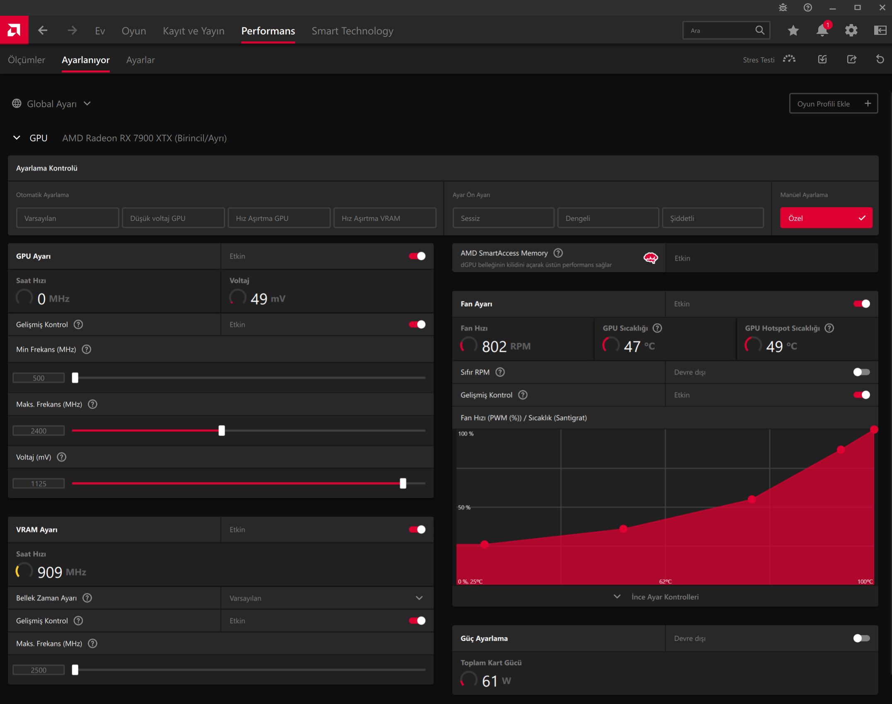Open favorites star icon
This screenshot has width=892, height=704.
pyautogui.click(x=793, y=30)
